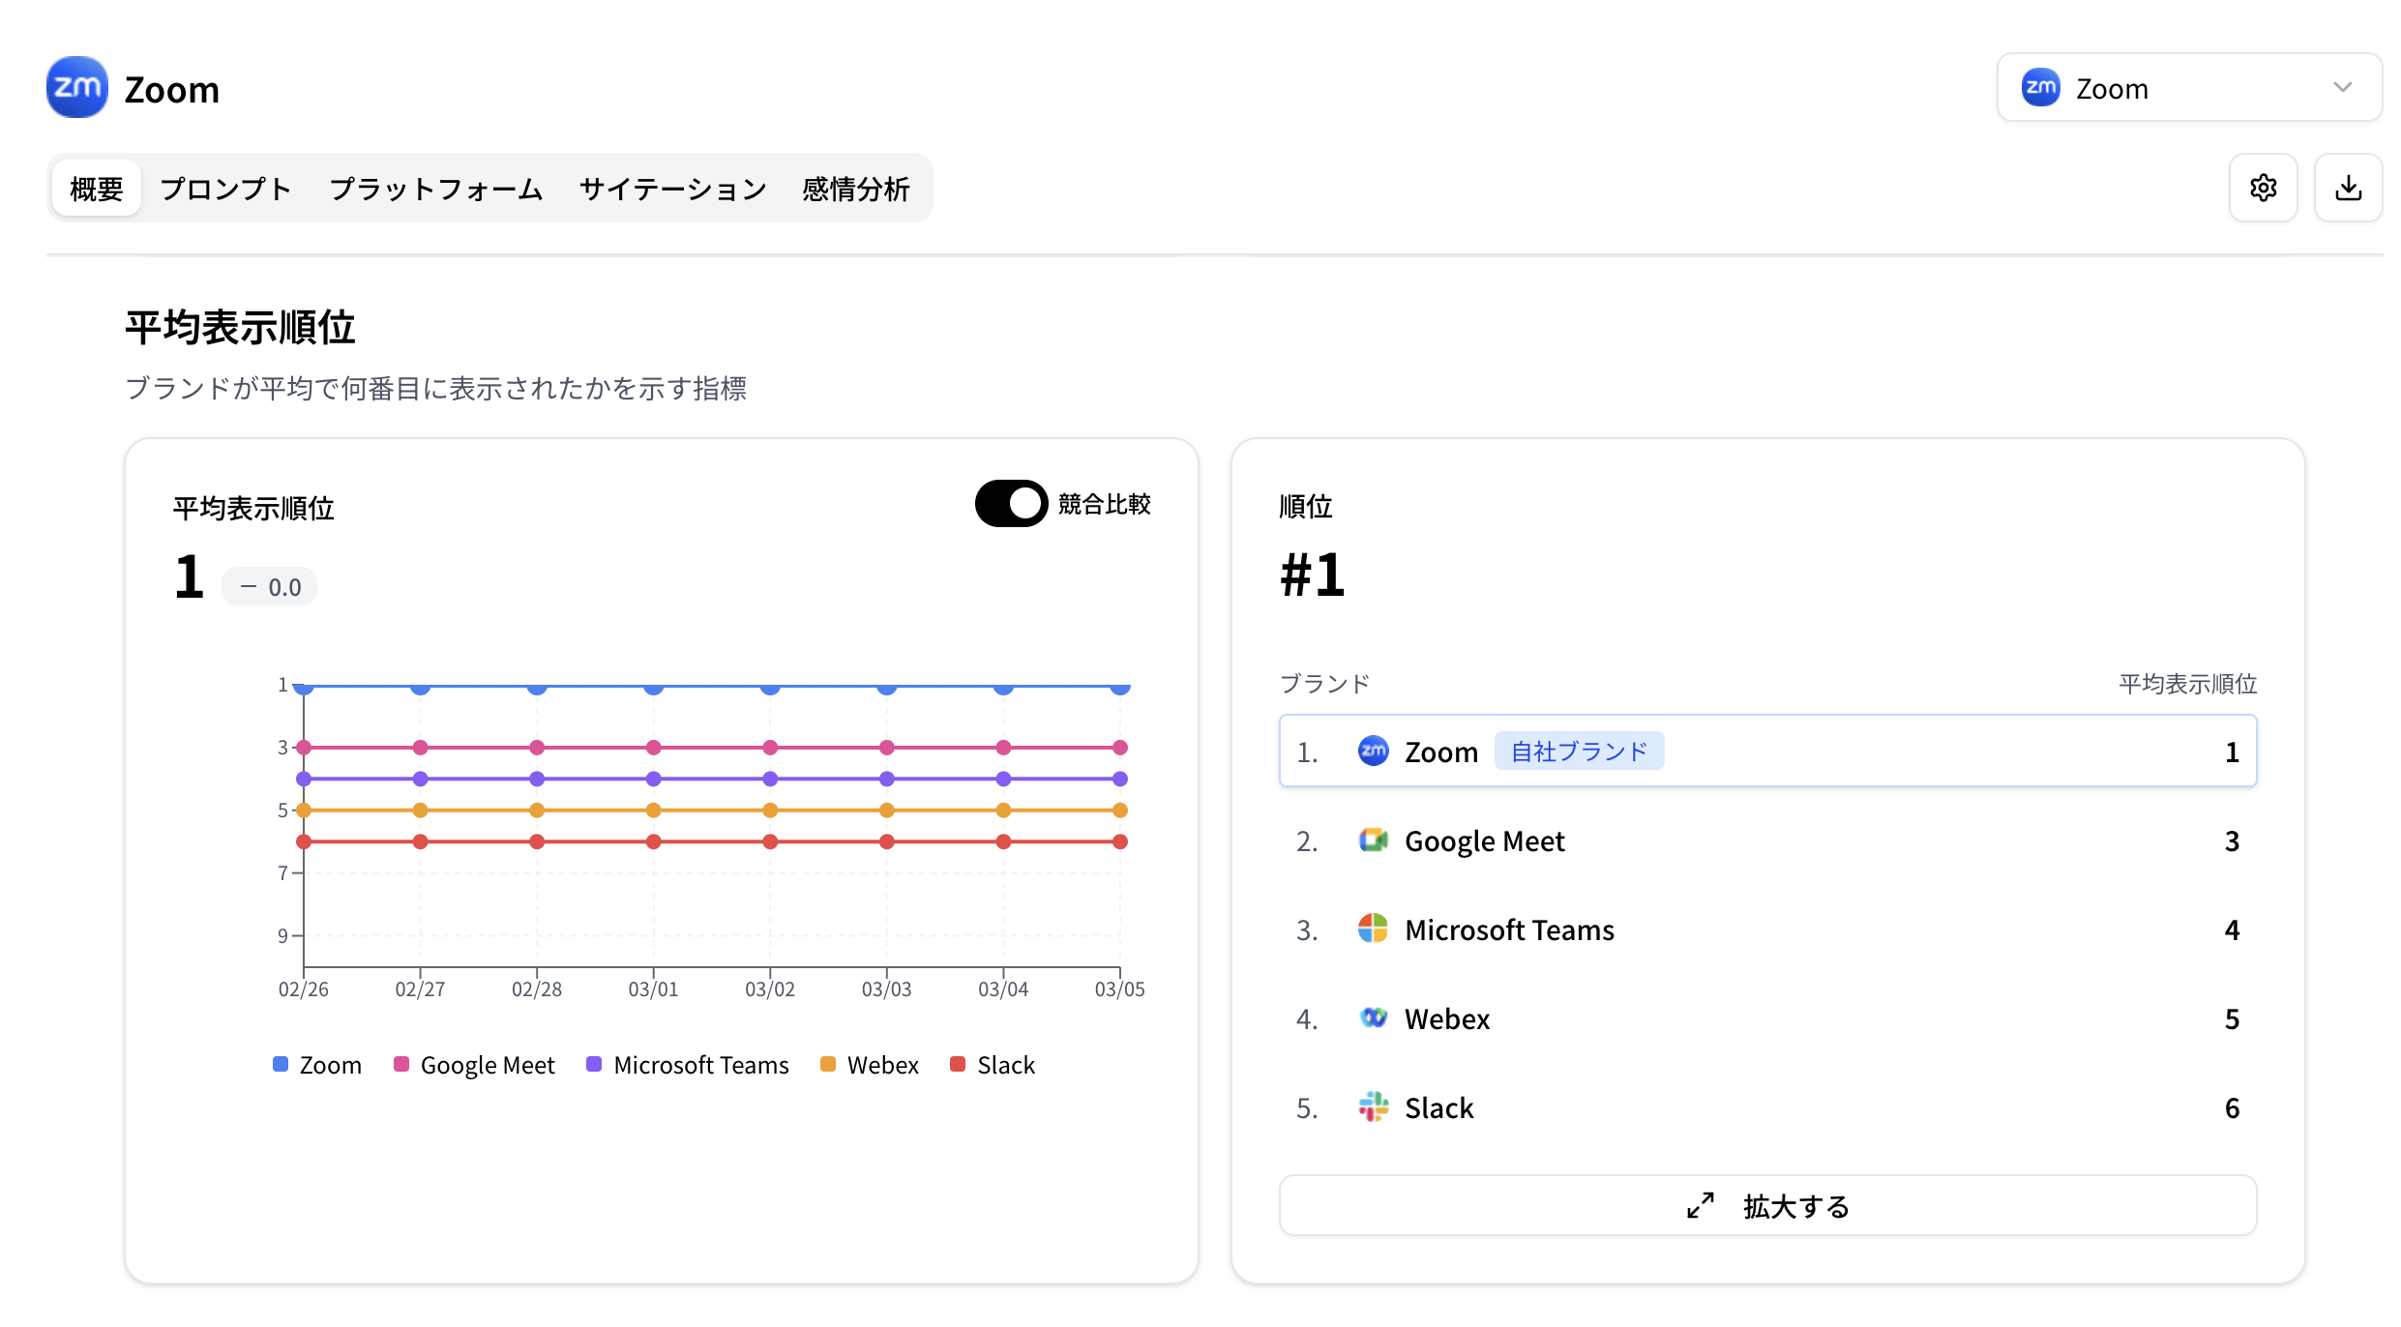The image size is (2401, 1327).
Task: Click the Webex icon in the ranking list
Action: click(1373, 1017)
